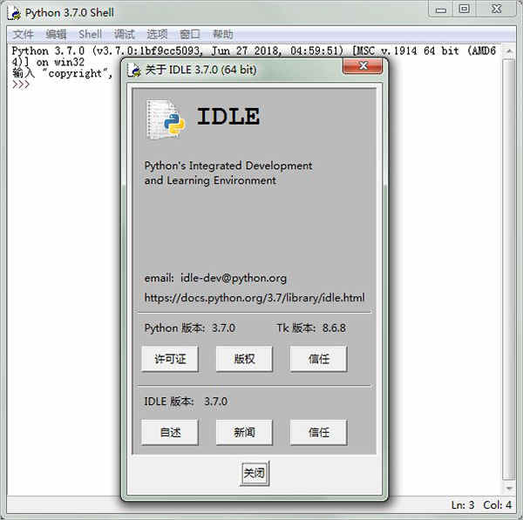This screenshot has height=520, width=523.
Task: Click the idle-dev@python.org email text
Action: click(234, 278)
